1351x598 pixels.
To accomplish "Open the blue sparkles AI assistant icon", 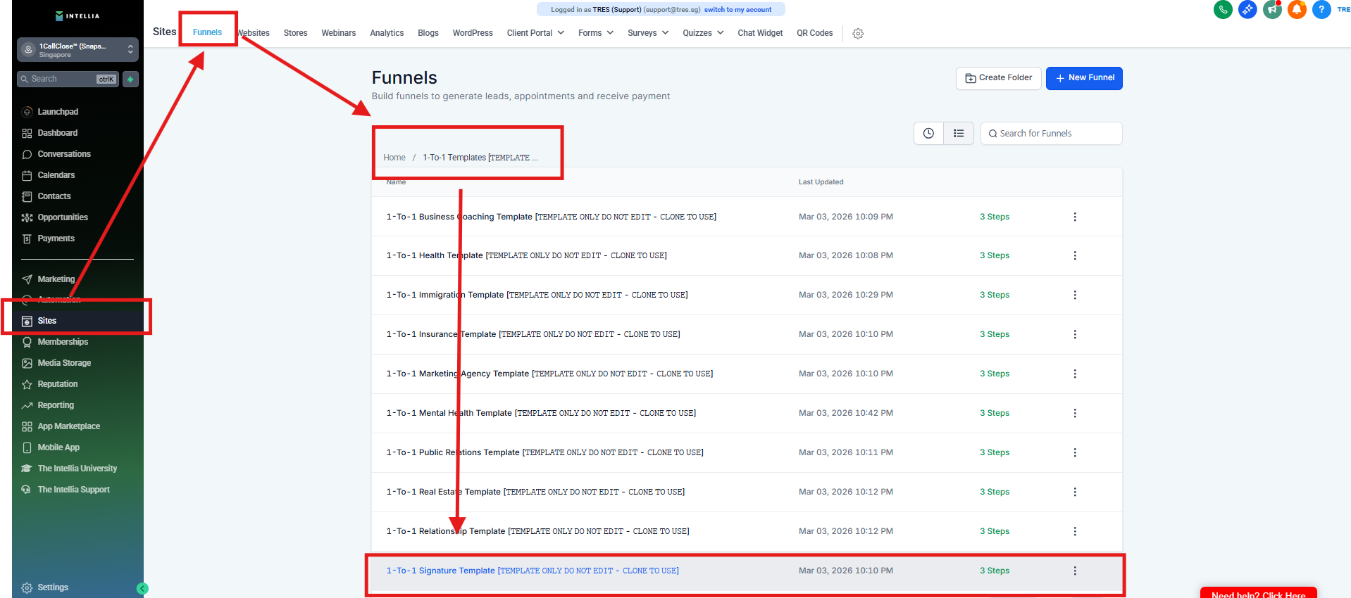I will pos(1247,10).
